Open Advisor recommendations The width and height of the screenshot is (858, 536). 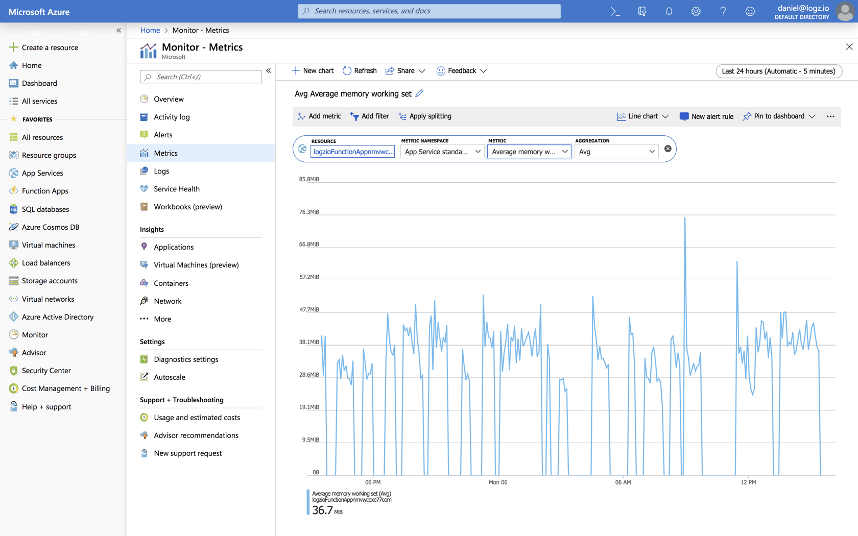click(196, 435)
